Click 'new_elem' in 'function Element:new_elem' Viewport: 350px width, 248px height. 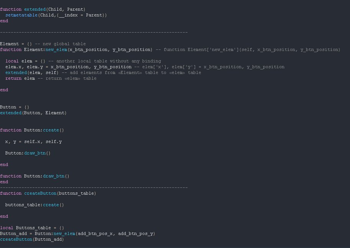click(x=56, y=49)
